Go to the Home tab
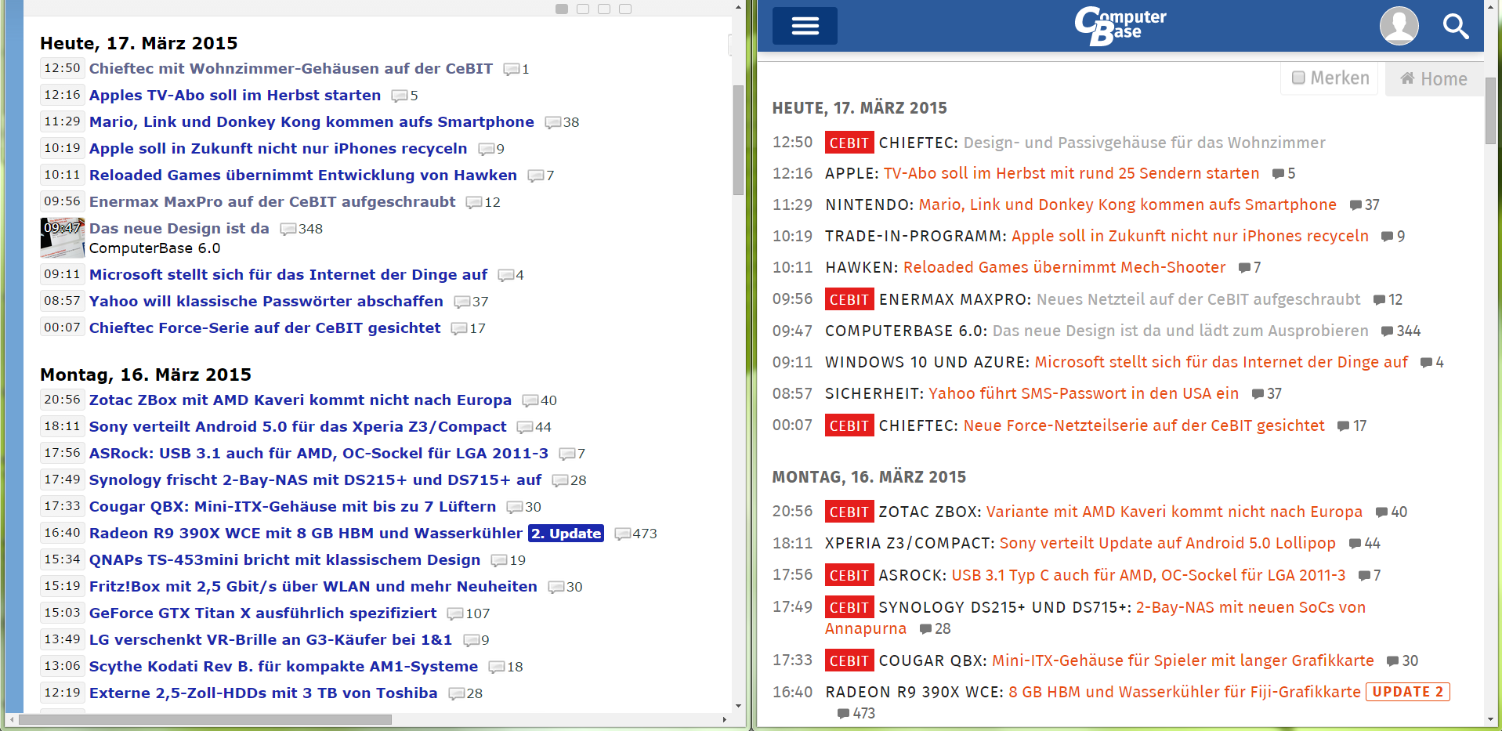The image size is (1502, 731). point(1434,78)
